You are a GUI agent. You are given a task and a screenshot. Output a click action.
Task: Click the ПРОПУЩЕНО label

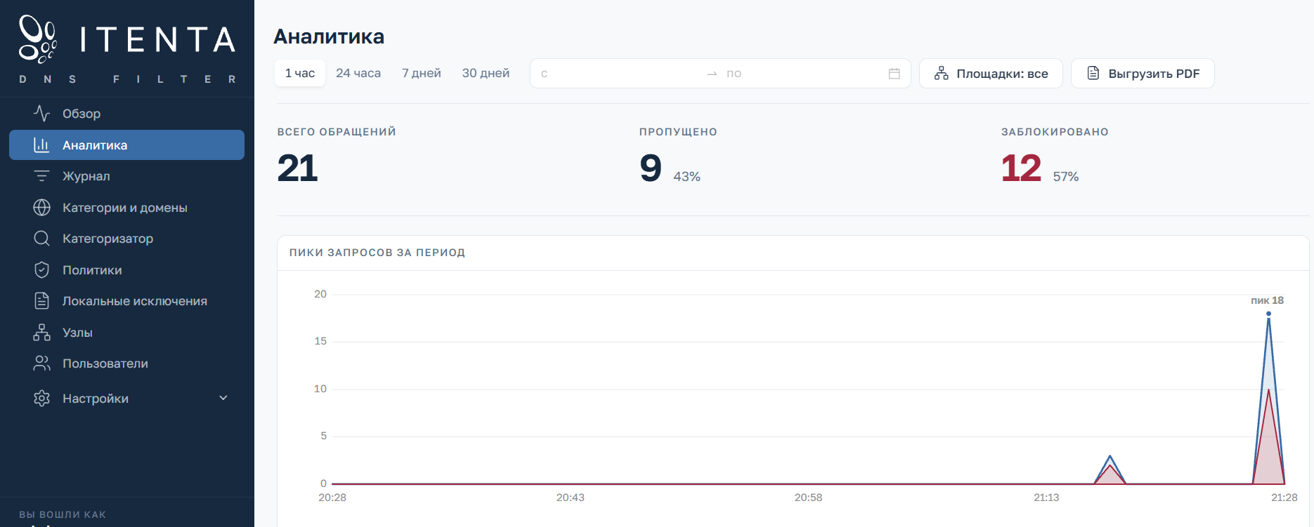(x=678, y=132)
